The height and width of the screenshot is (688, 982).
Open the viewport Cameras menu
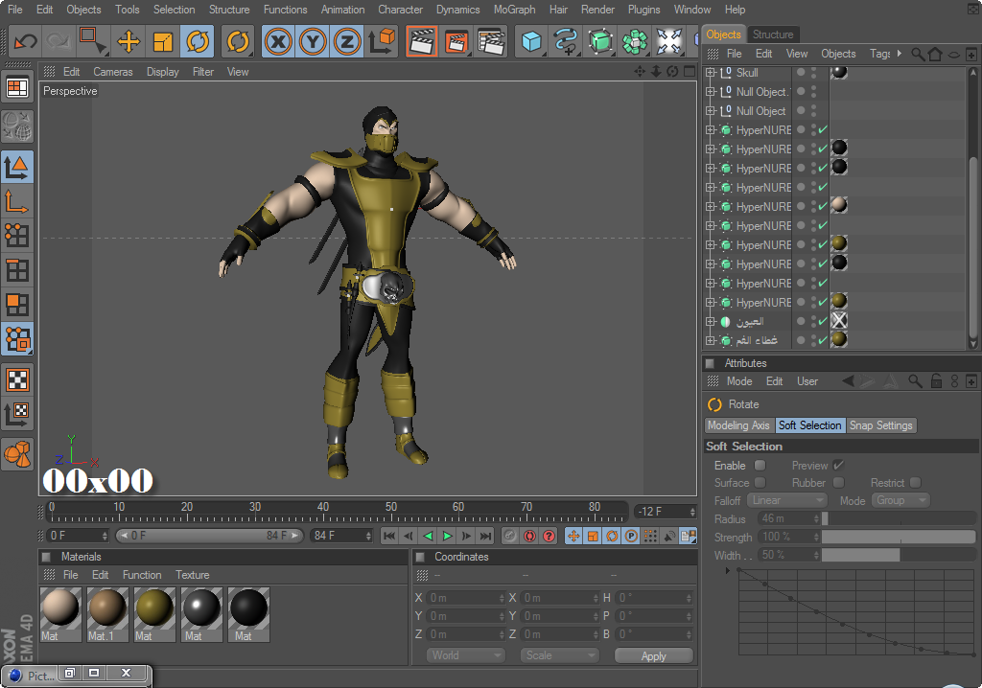coord(113,72)
